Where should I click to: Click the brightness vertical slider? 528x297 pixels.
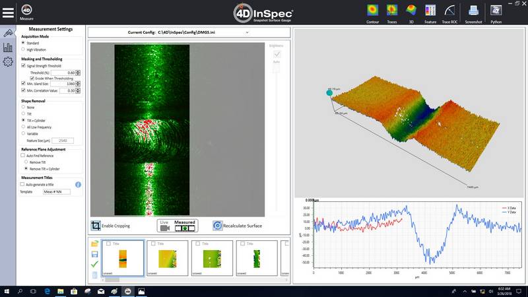coord(277,141)
